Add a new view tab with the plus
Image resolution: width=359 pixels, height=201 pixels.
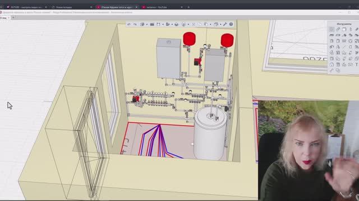click(13, 17)
